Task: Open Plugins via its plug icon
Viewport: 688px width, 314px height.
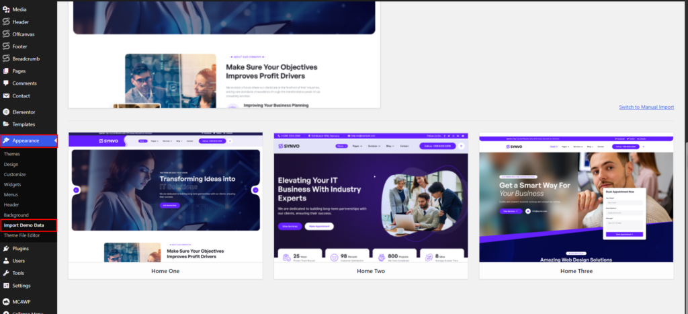Action: tap(6, 248)
